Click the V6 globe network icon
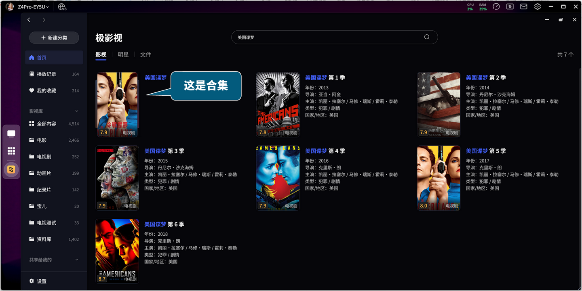 coord(62,7)
